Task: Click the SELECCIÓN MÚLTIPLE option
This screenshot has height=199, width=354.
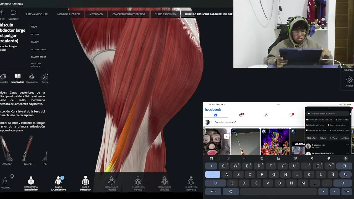Action: pyautogui.click(x=36, y=65)
